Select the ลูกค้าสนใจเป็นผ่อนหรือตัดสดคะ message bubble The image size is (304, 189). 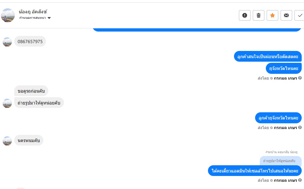click(x=268, y=56)
